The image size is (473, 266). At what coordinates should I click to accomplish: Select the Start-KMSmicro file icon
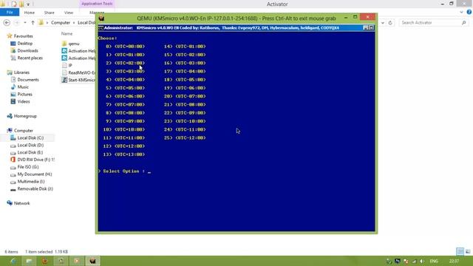tap(64, 80)
